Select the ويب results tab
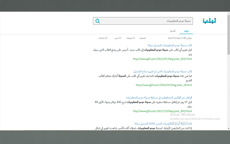The image size is (230, 144). [186, 31]
